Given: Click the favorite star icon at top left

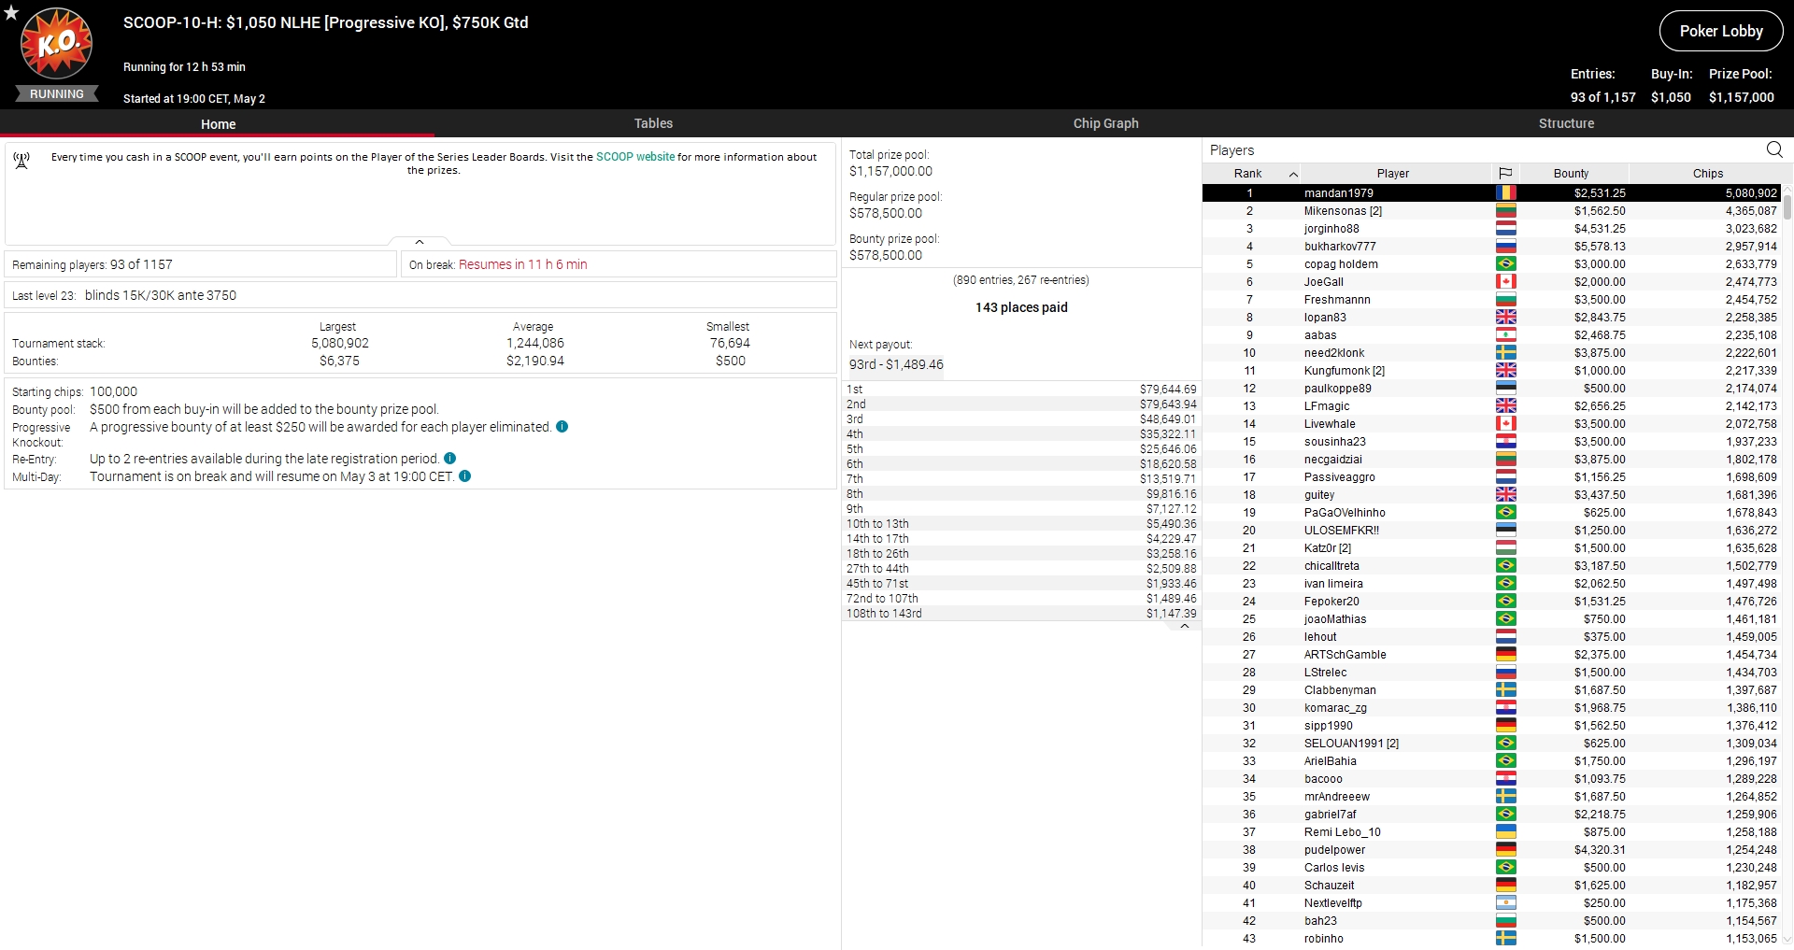Looking at the screenshot, I should [11, 13].
